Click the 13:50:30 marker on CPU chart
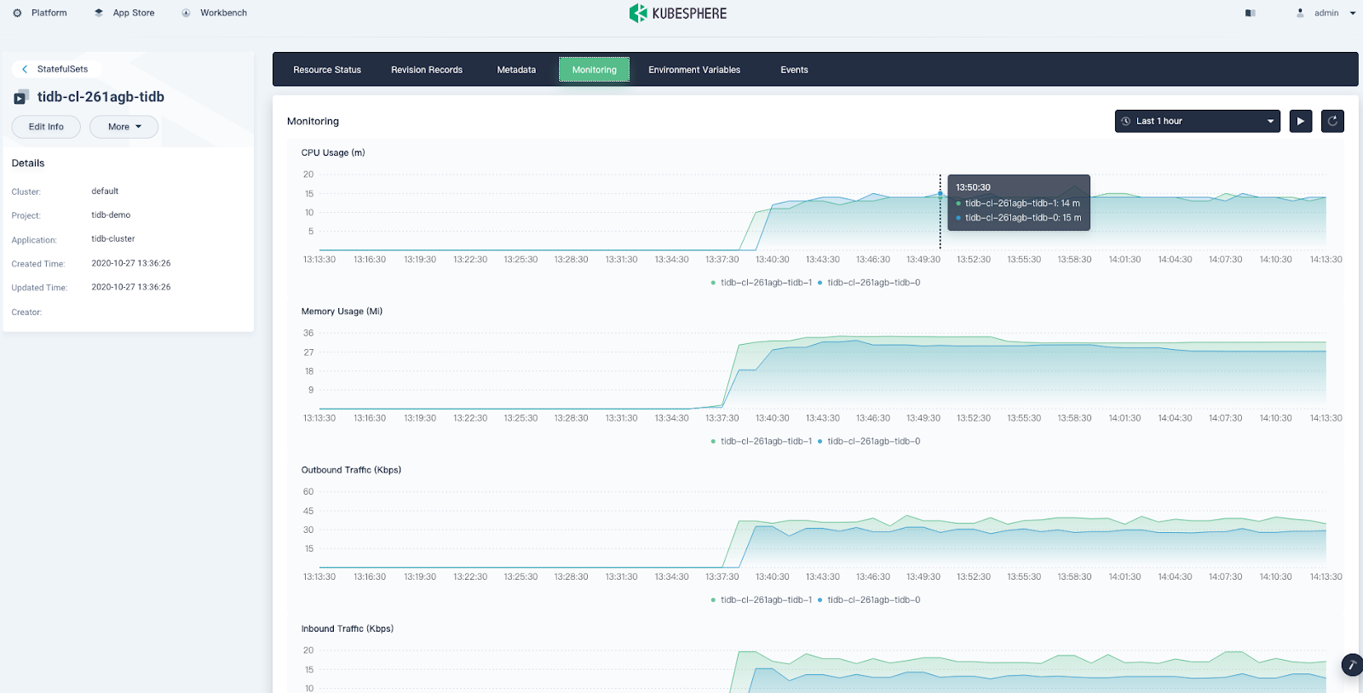 click(940, 194)
